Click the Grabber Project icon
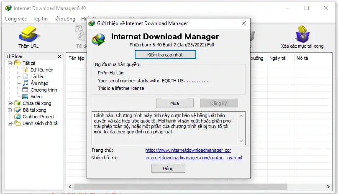The image size is (338, 194). click(x=18, y=116)
